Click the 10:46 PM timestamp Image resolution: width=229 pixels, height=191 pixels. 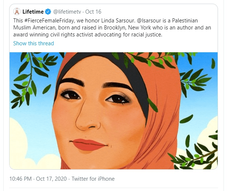20,179
